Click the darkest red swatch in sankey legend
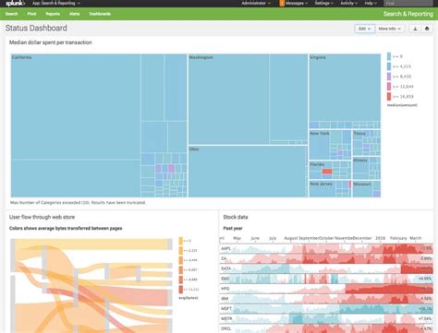The width and height of the screenshot is (438, 333). click(181, 290)
